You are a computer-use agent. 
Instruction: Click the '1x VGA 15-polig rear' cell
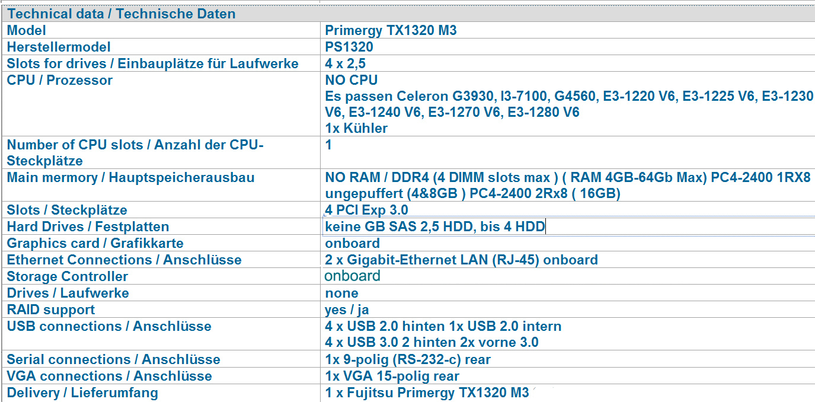[x=392, y=376]
